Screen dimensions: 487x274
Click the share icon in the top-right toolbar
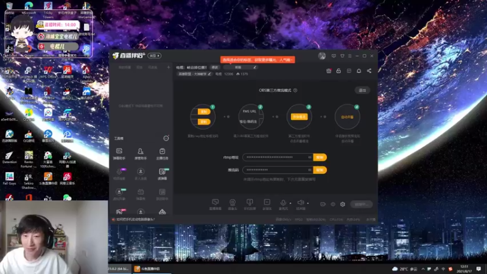pyautogui.click(x=369, y=71)
